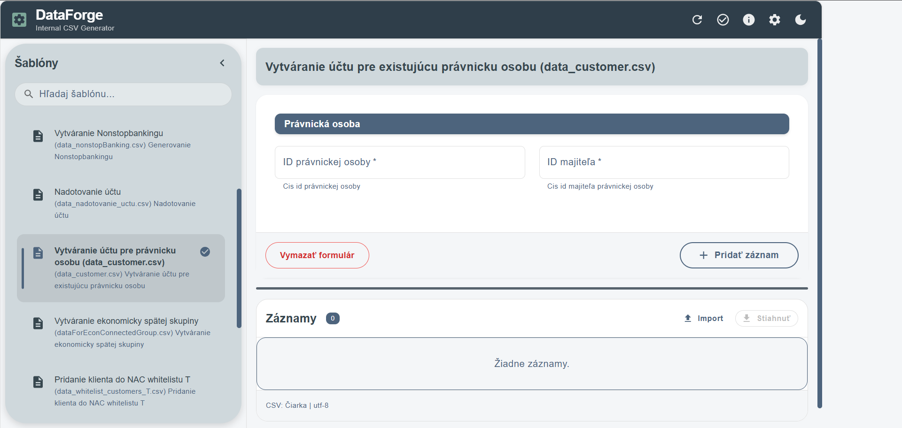
Task: Click the Internal CSV Generator subtitle
Action: (75, 28)
